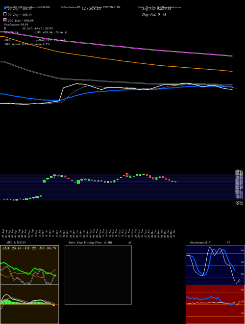245x324 pixels.
Task: Select the '20 Day = 403.13' legend text
Action: pyautogui.click(x=20, y=9)
